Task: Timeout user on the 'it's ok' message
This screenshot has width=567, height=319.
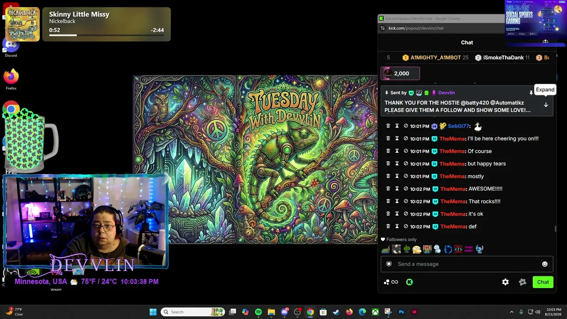Action: tap(397, 214)
